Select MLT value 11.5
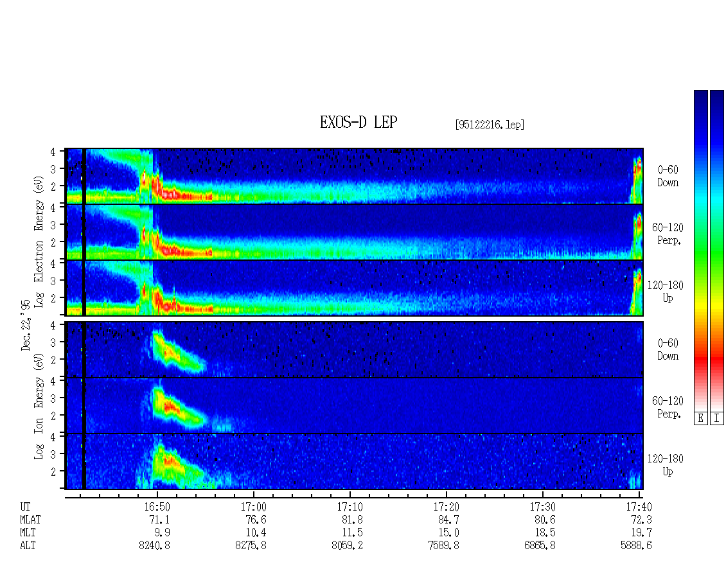The image size is (726, 562). (352, 533)
